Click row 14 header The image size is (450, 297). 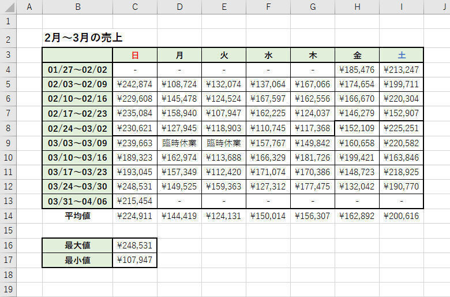8,216
